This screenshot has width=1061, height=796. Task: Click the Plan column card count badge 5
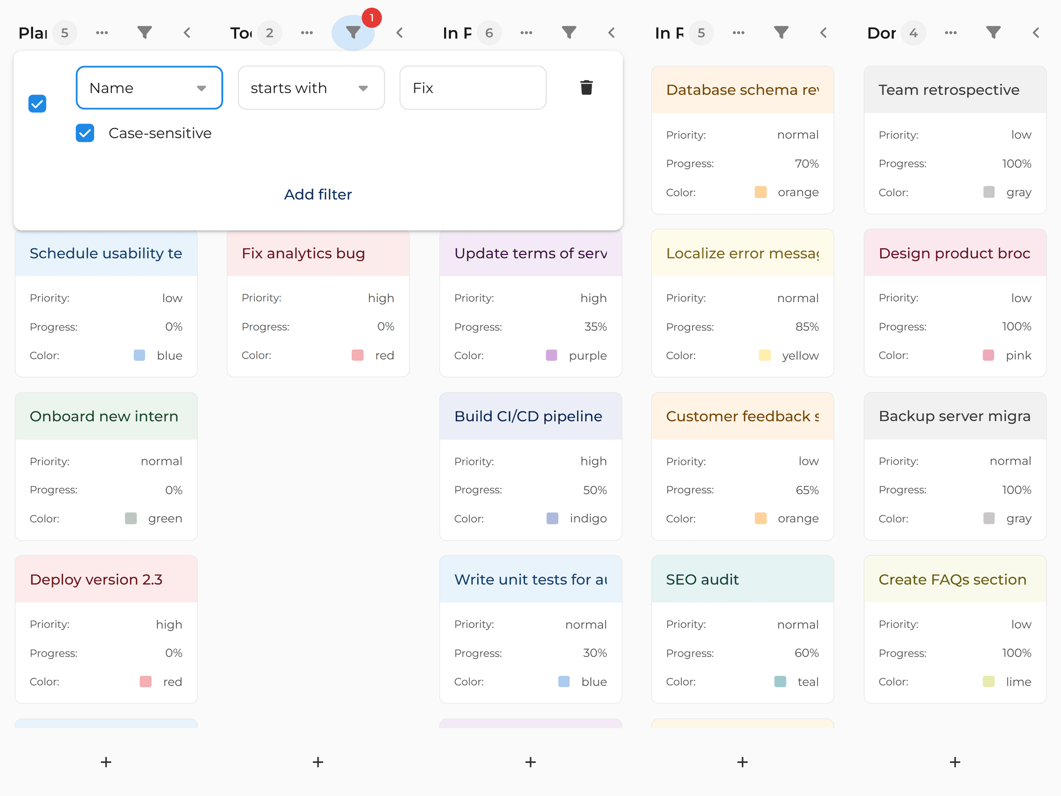(x=65, y=33)
